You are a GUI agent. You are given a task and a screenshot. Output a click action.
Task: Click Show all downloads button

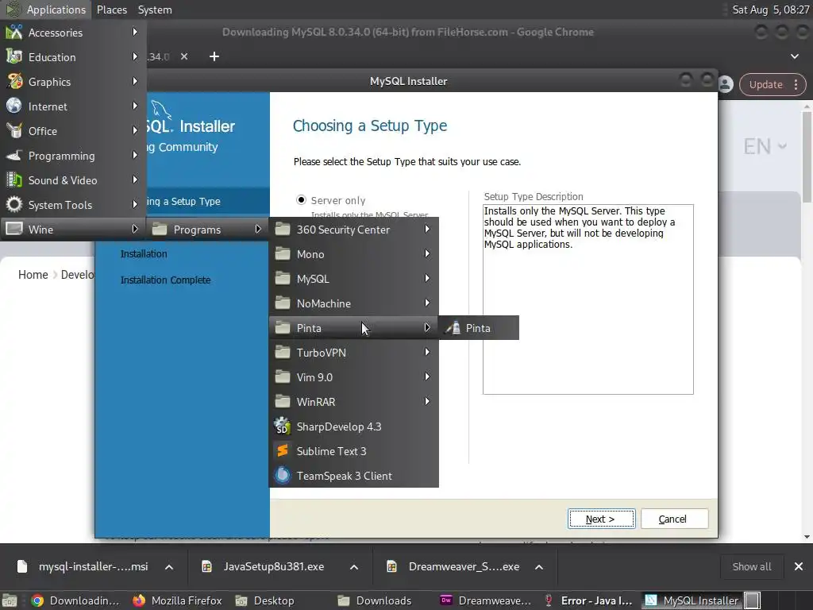coord(751,566)
